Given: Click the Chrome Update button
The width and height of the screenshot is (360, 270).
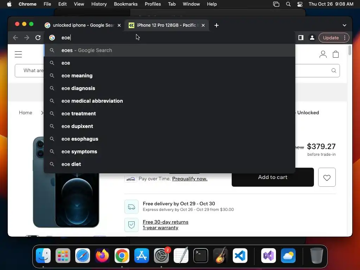Looking at the screenshot, I should (x=331, y=38).
